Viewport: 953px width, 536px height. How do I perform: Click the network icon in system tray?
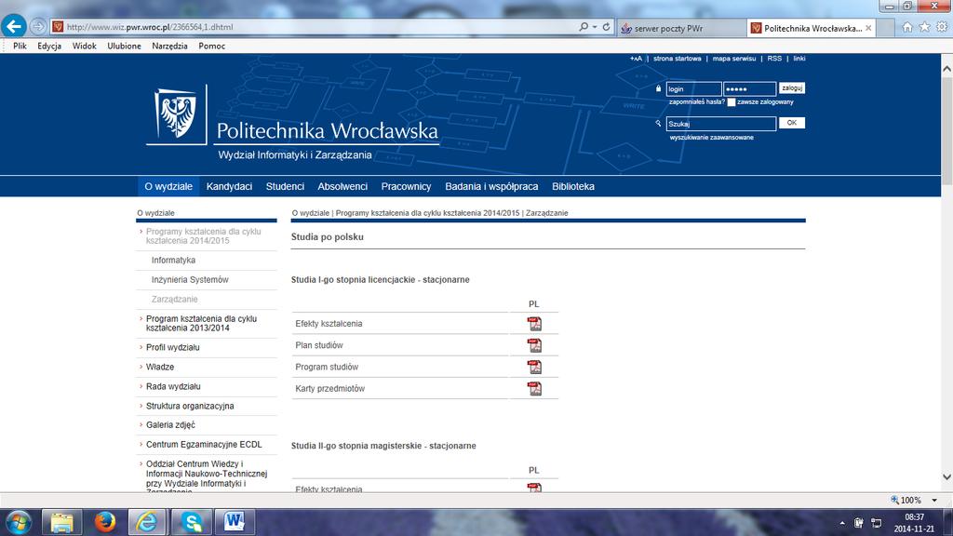coord(877,523)
